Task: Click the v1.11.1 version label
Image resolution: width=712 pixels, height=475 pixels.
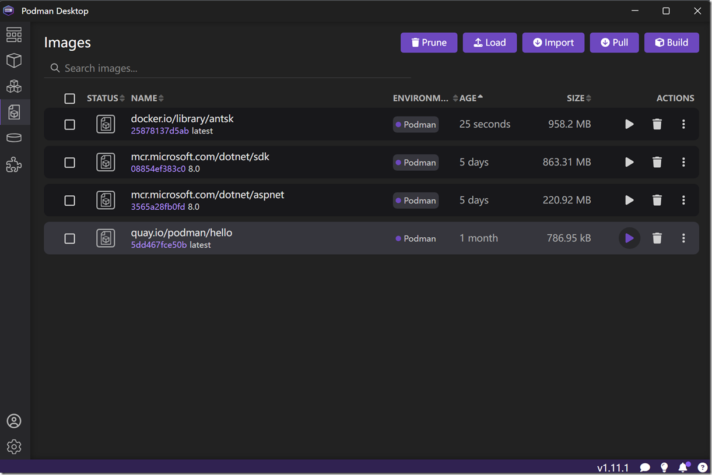Action: [613, 467]
